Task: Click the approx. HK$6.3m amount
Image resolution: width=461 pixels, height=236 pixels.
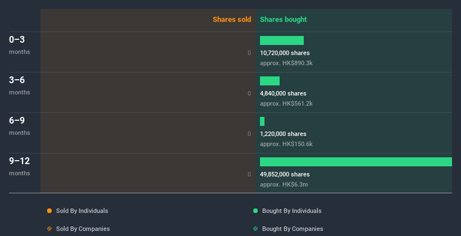Action: pyautogui.click(x=284, y=184)
